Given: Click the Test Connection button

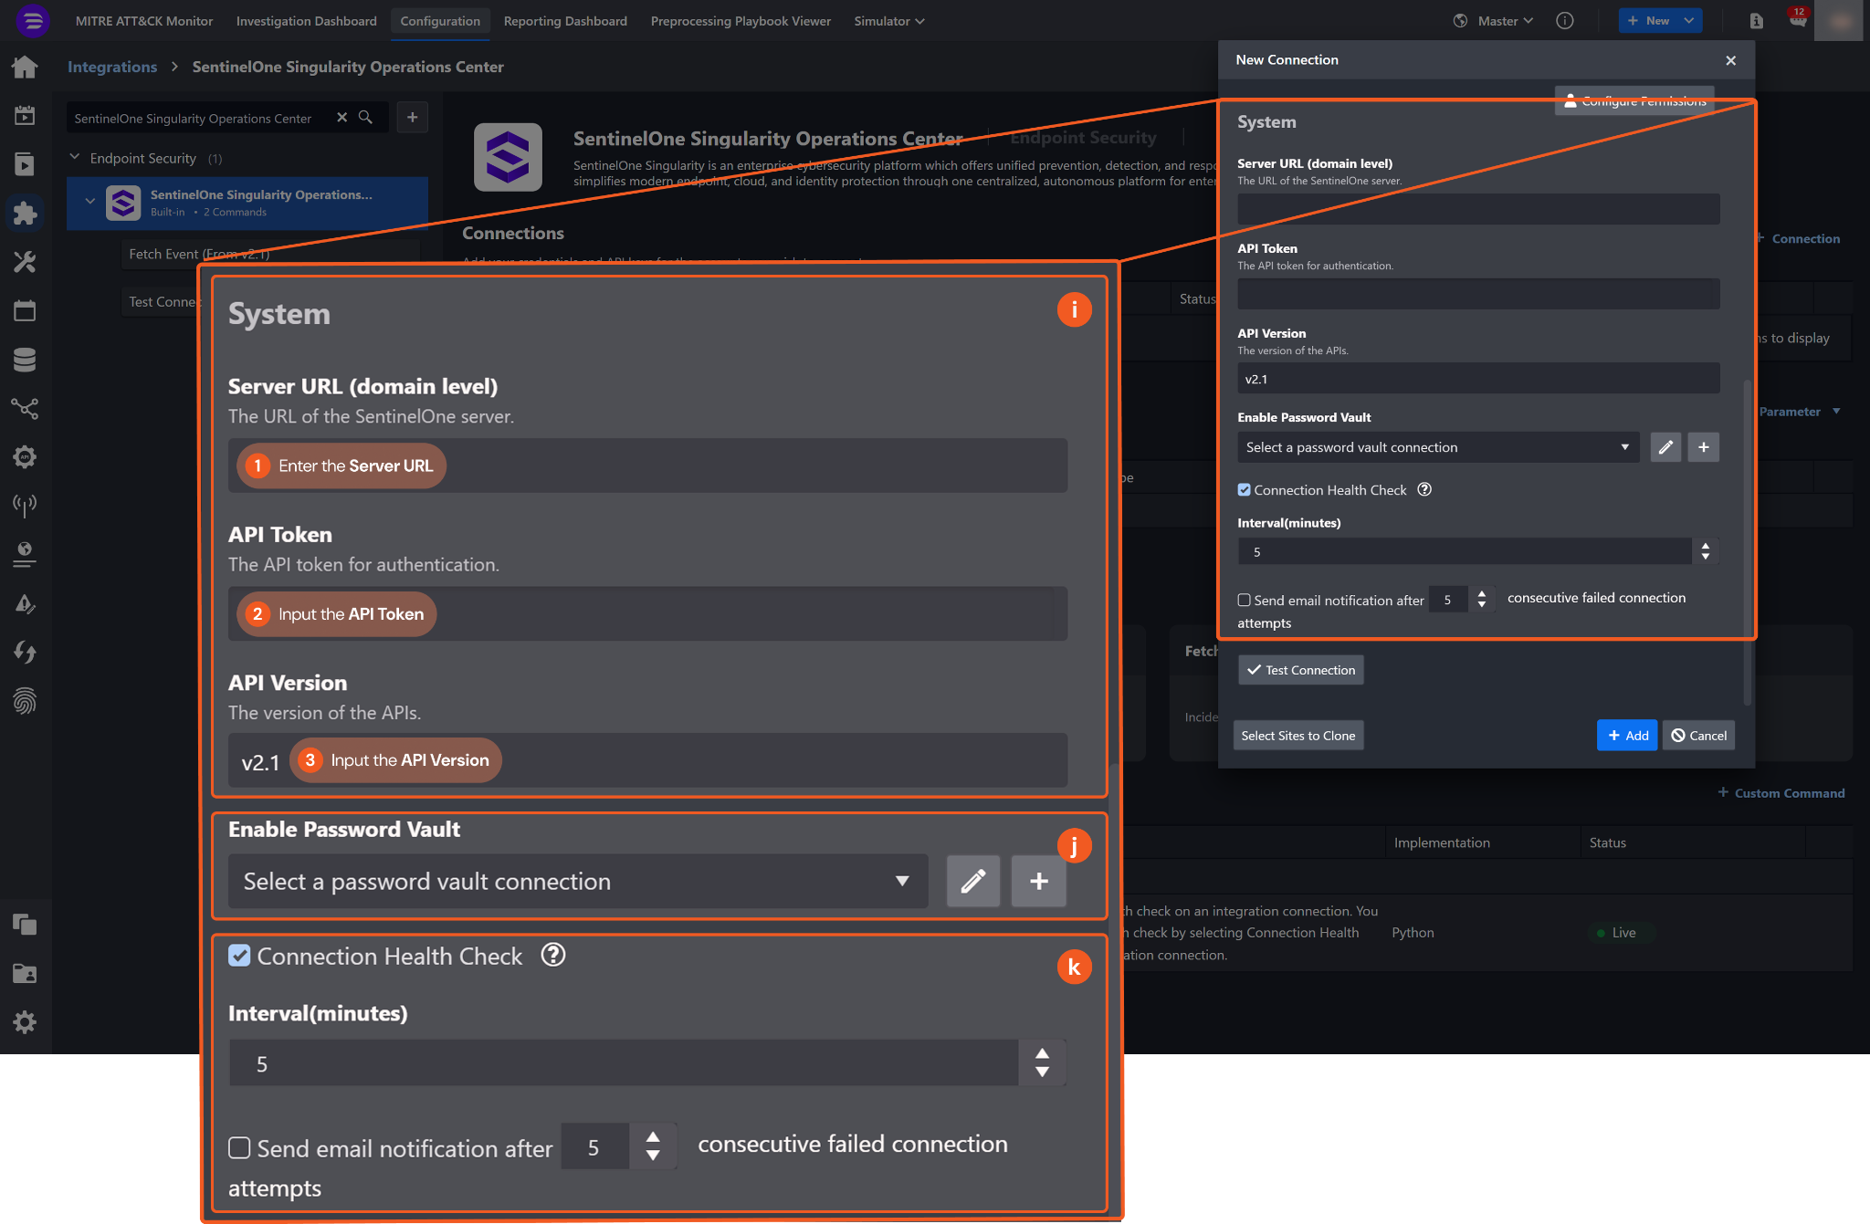Looking at the screenshot, I should tap(1300, 670).
